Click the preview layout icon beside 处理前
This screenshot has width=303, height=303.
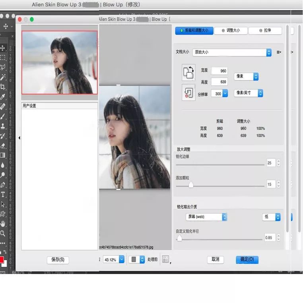[x=165, y=259]
